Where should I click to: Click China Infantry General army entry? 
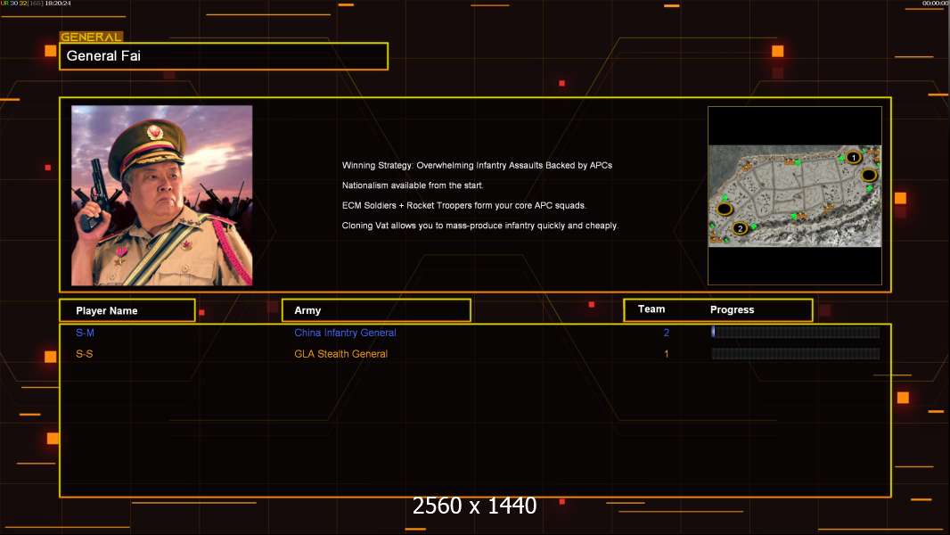pyautogui.click(x=345, y=333)
